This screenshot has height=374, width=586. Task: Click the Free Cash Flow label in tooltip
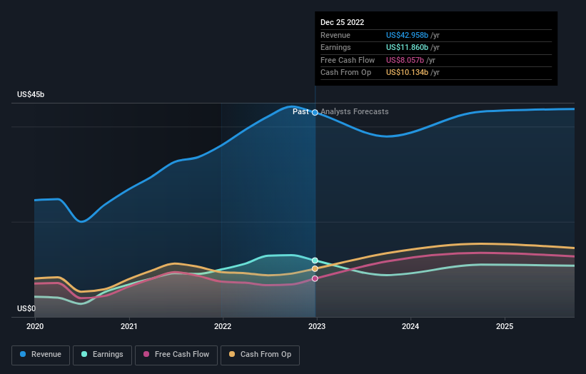pyautogui.click(x=348, y=60)
